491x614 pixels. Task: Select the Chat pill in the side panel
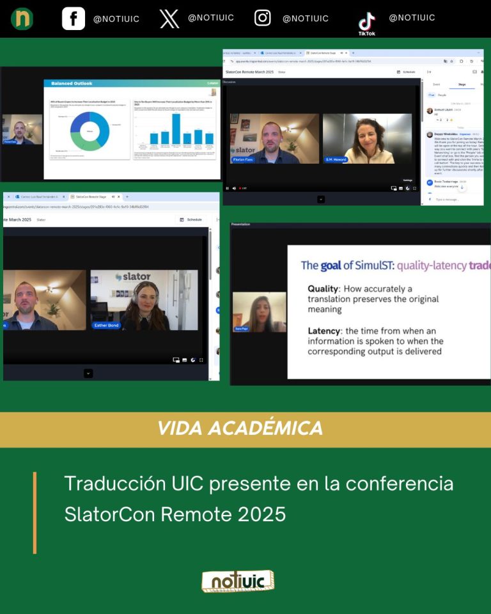click(430, 95)
